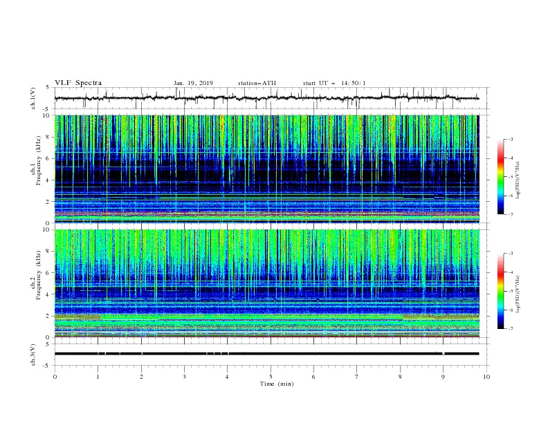
Task: Click the "-5" tick on ch.2 colorbar
Action: 510,291
